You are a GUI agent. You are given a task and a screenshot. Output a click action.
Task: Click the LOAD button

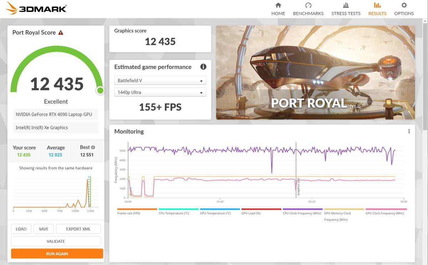[x=21, y=229]
